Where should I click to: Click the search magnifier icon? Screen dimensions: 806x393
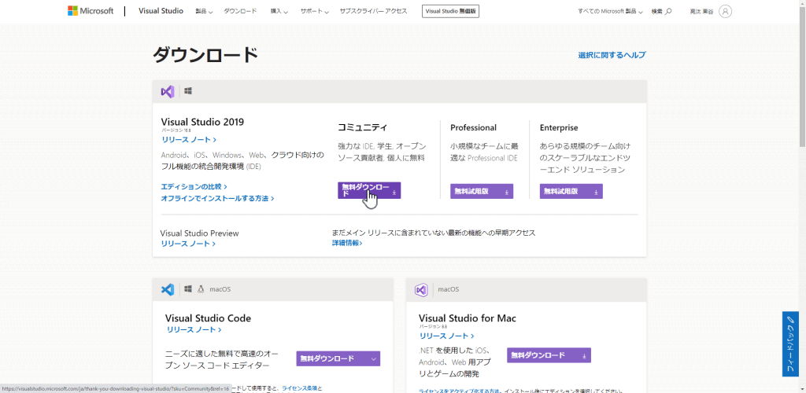point(668,11)
